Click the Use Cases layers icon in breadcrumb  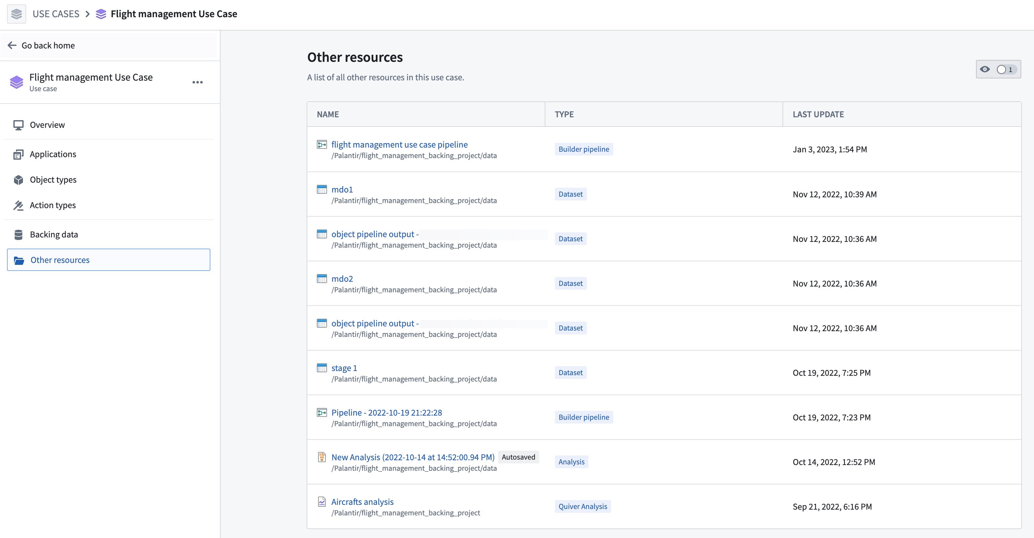coord(17,14)
